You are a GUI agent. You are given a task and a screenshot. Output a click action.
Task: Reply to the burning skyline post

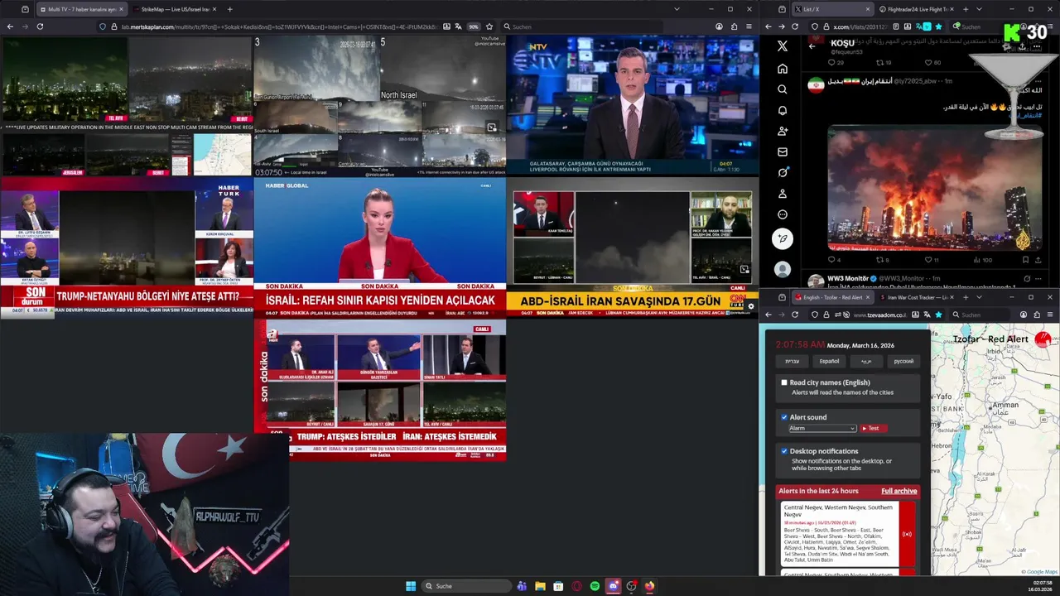click(834, 260)
